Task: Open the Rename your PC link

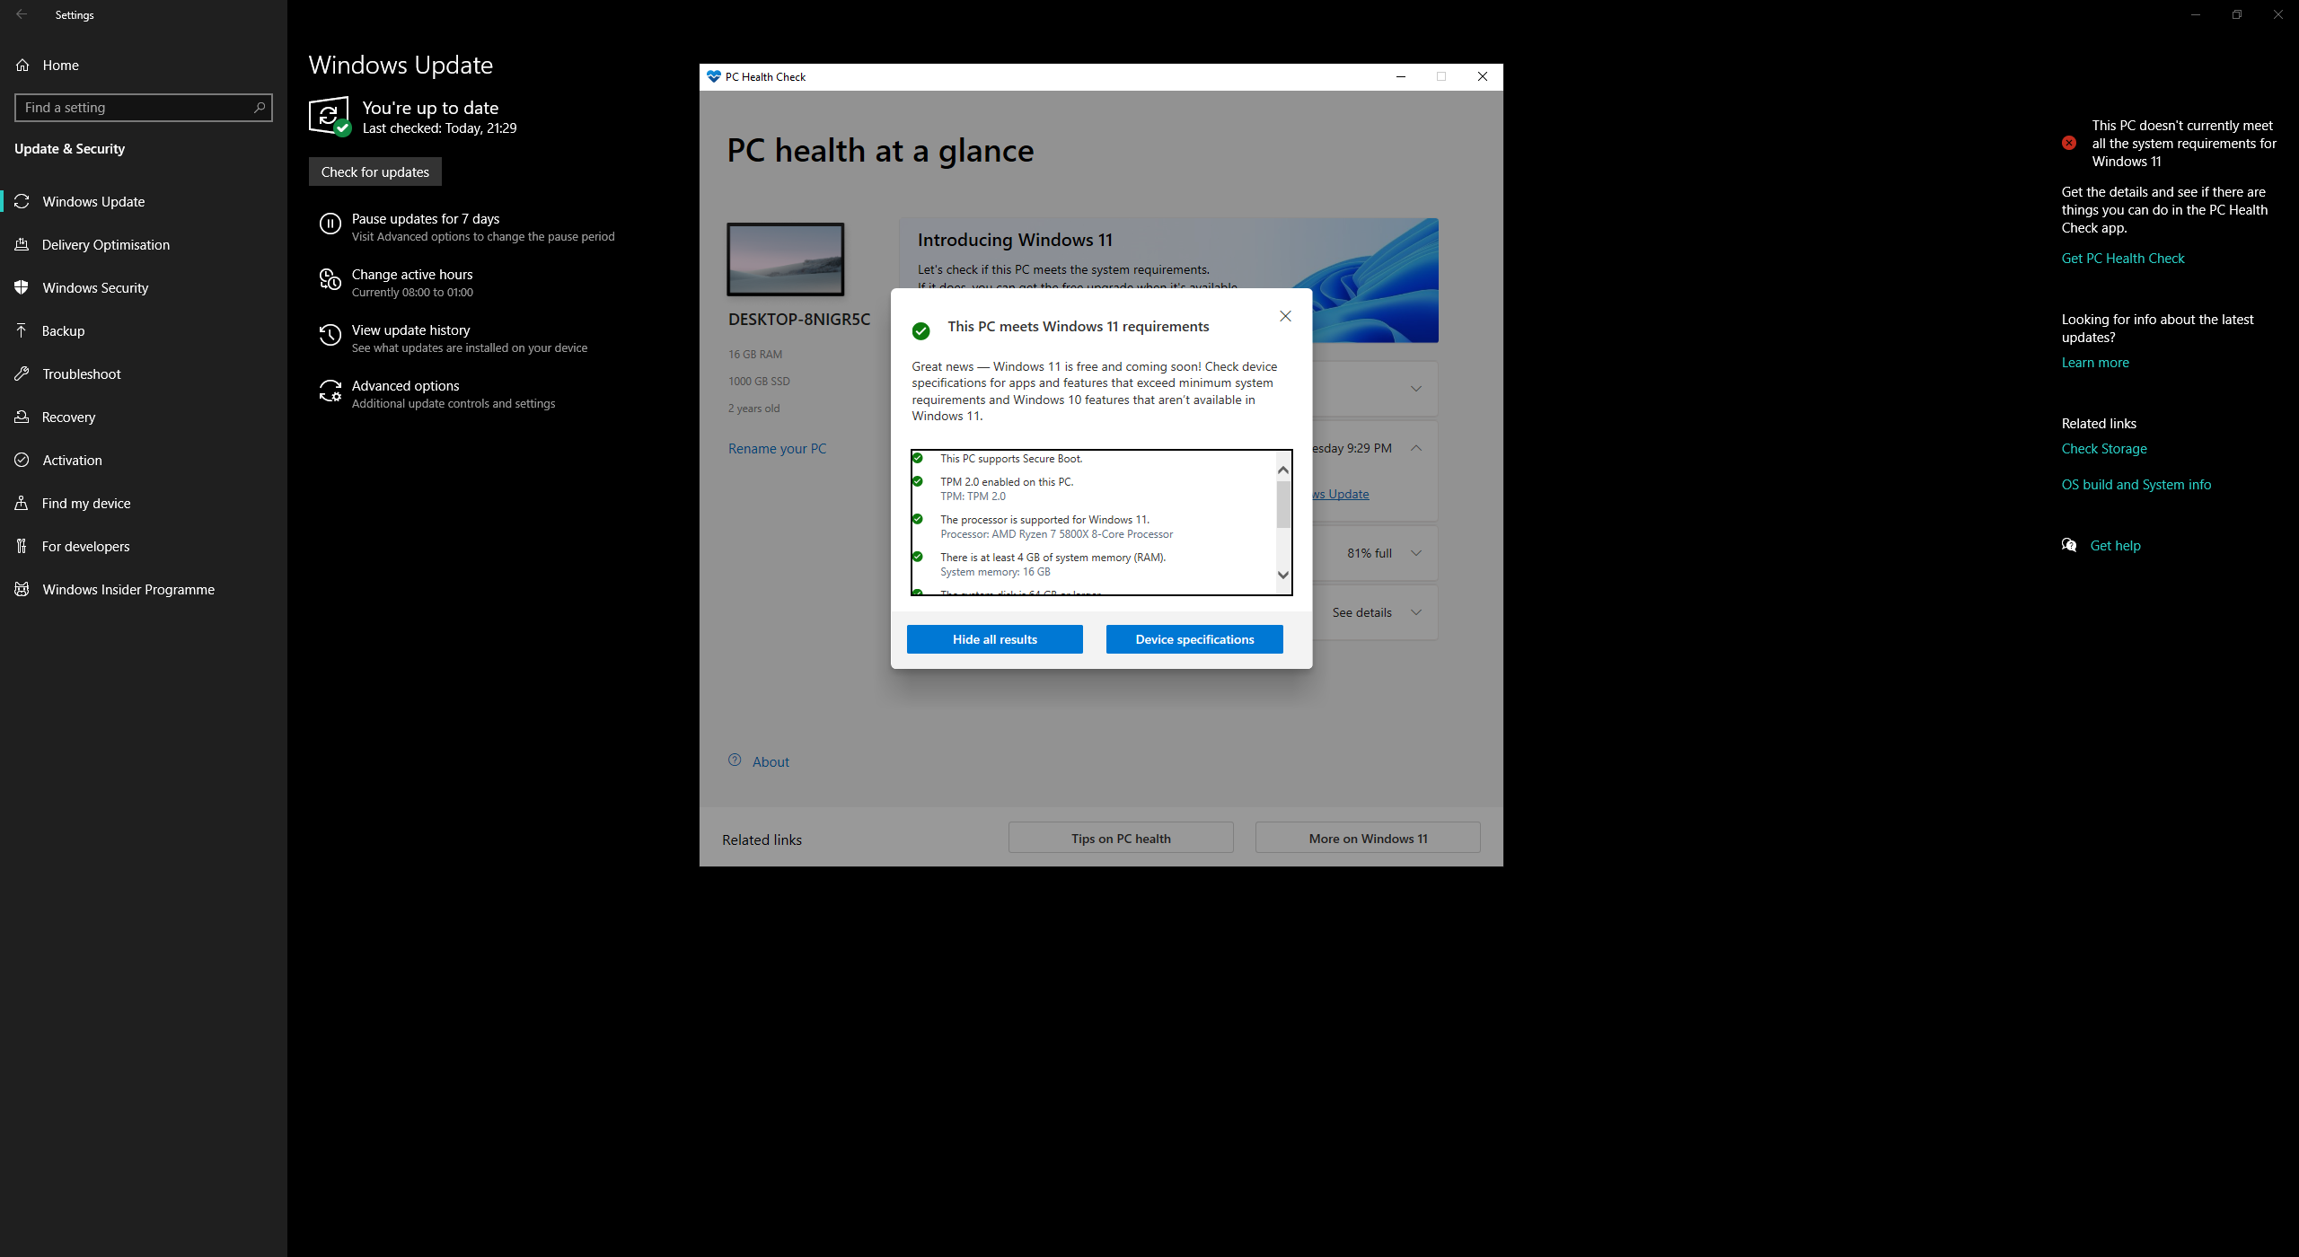Action: point(777,448)
